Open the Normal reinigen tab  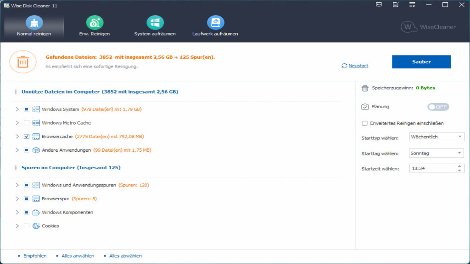click(x=34, y=27)
